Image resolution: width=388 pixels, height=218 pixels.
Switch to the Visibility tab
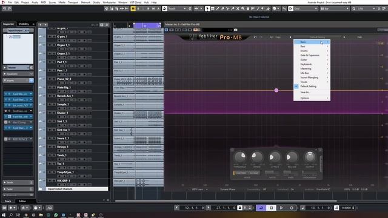tap(24, 24)
